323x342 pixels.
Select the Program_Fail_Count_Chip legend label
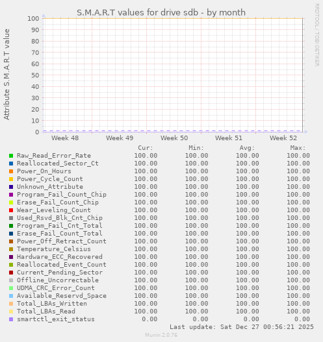point(62,194)
